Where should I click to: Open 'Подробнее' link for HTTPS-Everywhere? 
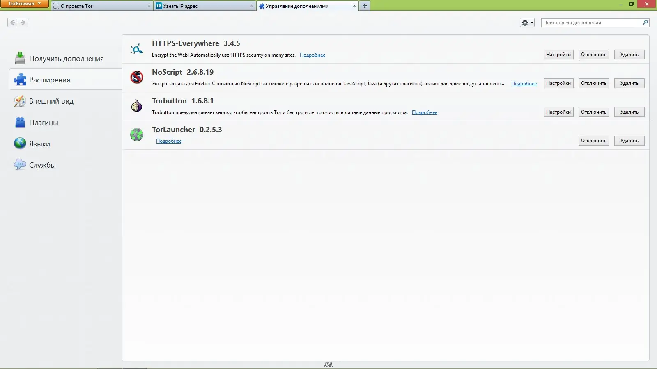pyautogui.click(x=312, y=55)
